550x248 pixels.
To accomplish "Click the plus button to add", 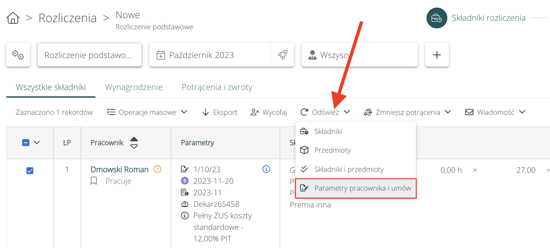I will [437, 55].
